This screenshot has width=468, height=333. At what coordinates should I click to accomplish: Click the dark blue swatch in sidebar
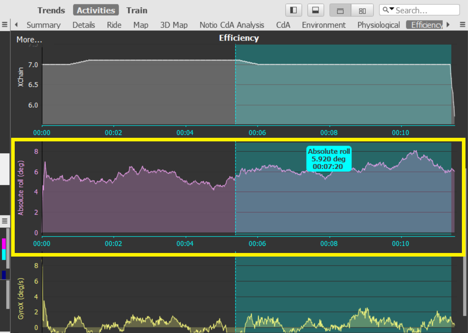coord(4,275)
